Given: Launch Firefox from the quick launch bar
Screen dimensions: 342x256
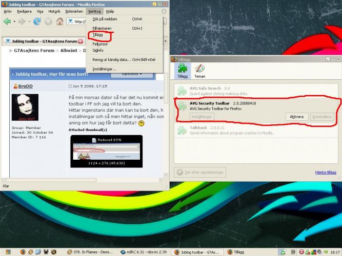Looking at the screenshot, I should [x=23, y=252].
